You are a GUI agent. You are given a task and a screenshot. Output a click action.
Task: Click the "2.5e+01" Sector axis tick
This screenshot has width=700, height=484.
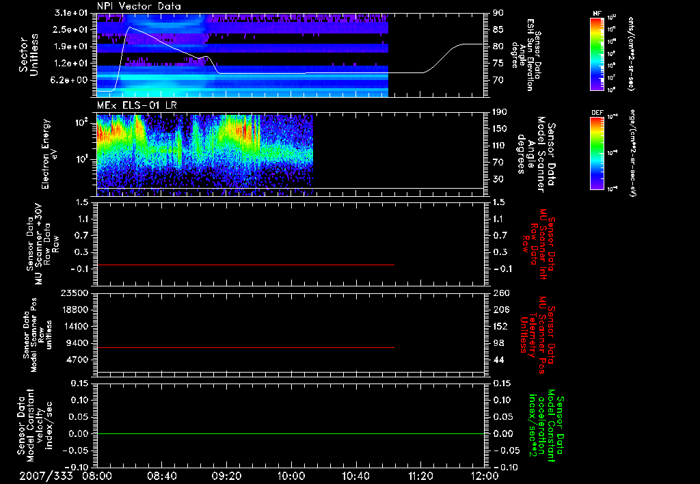pos(71,29)
